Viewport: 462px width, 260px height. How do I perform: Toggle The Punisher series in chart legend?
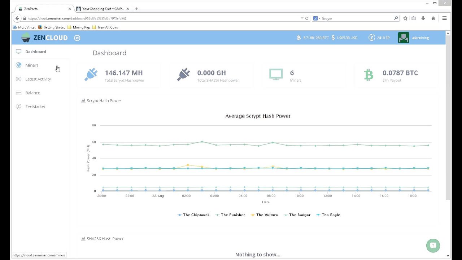(230, 215)
